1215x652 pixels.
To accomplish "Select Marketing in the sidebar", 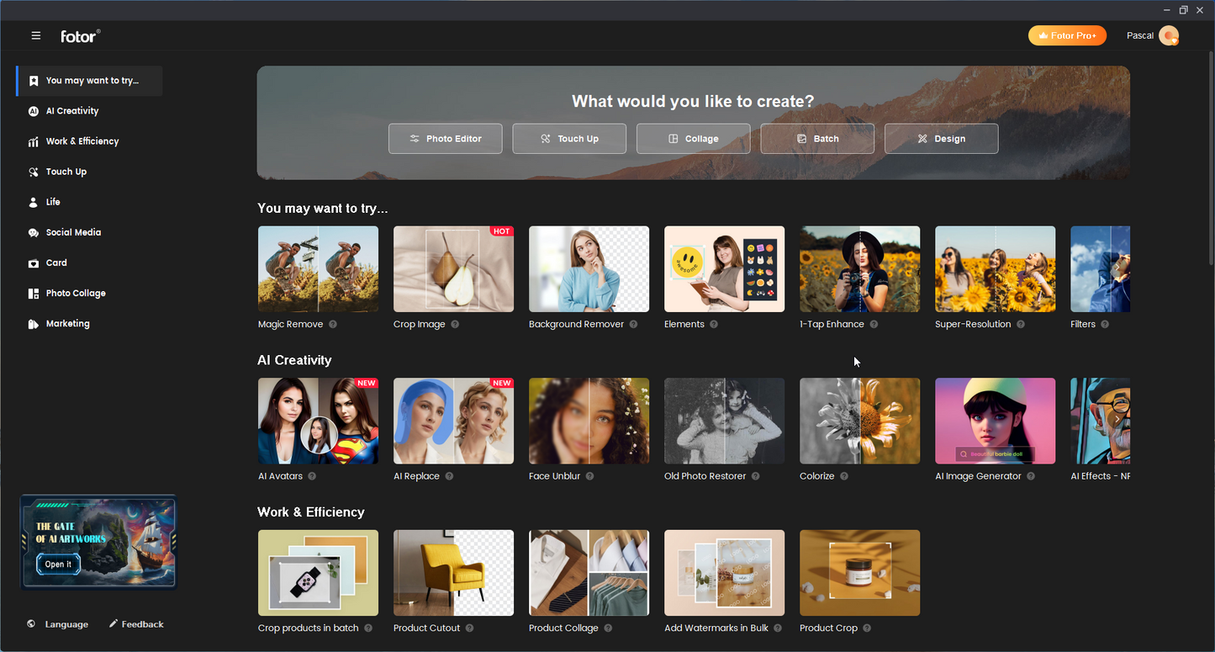I will tap(67, 324).
